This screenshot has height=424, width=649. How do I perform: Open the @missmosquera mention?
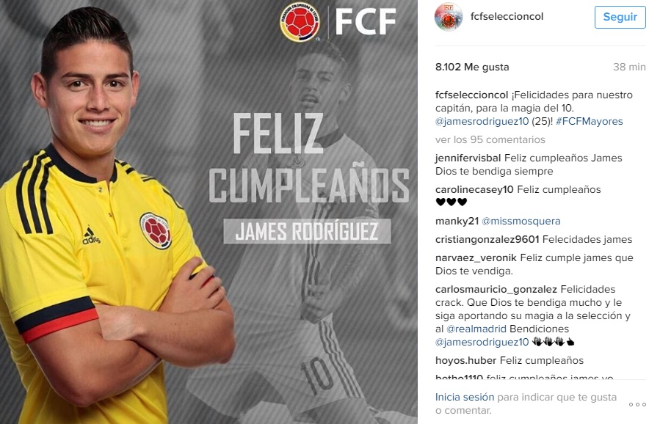[521, 221]
